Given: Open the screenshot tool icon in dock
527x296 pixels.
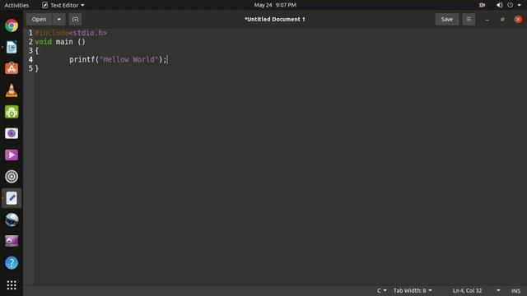Looking at the screenshot, I should (12, 241).
